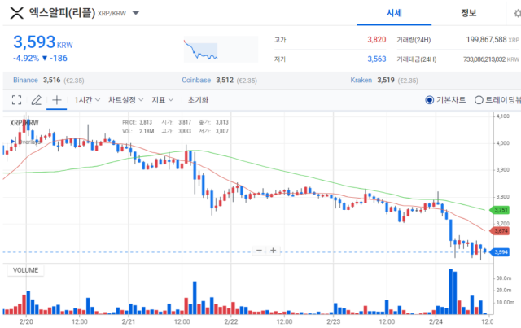
Task: Click the 초기화 reset button
Action: 198,100
